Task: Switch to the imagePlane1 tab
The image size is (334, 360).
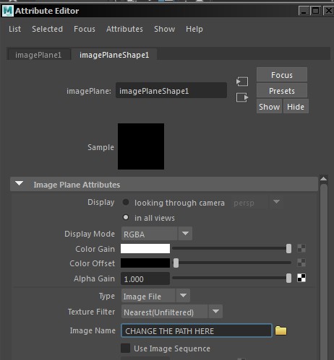Action: click(38, 55)
